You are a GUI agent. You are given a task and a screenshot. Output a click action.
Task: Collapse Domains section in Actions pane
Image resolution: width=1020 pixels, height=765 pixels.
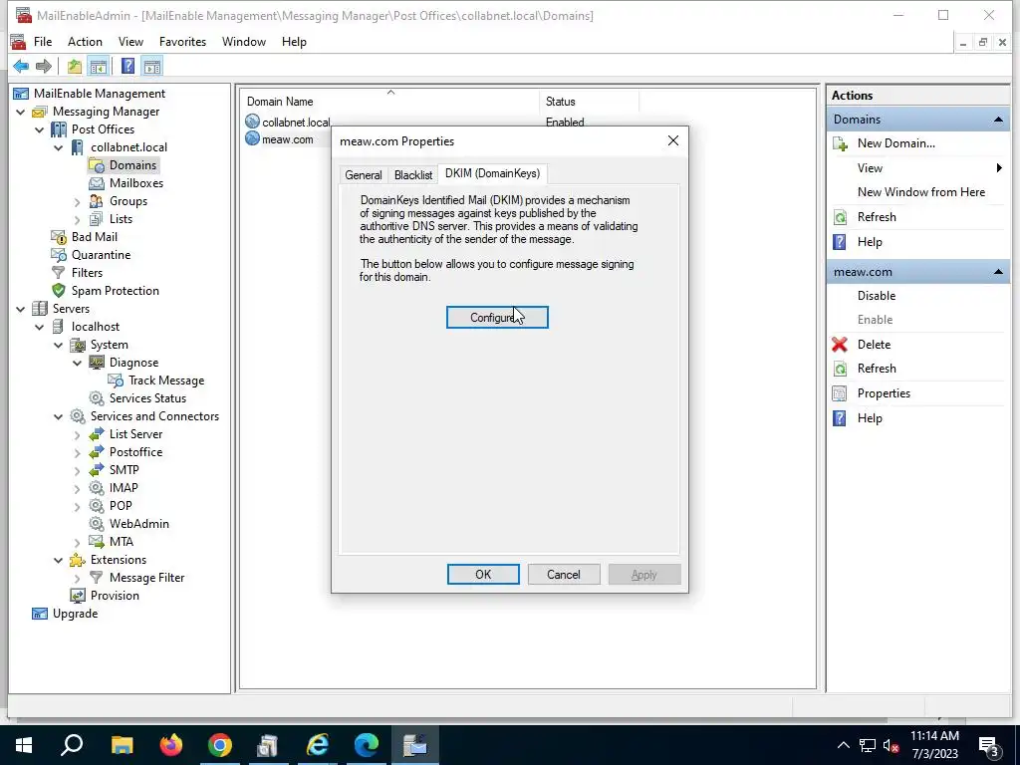pos(998,120)
